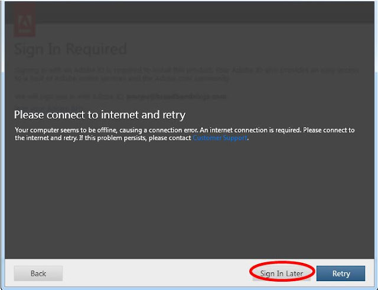378x290 pixels.
Task: Open the Customer Support link
Action: point(220,138)
